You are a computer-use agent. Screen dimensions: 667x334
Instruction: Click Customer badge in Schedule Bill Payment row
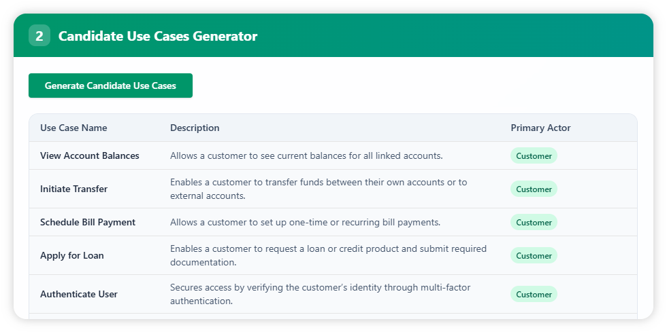[534, 222]
